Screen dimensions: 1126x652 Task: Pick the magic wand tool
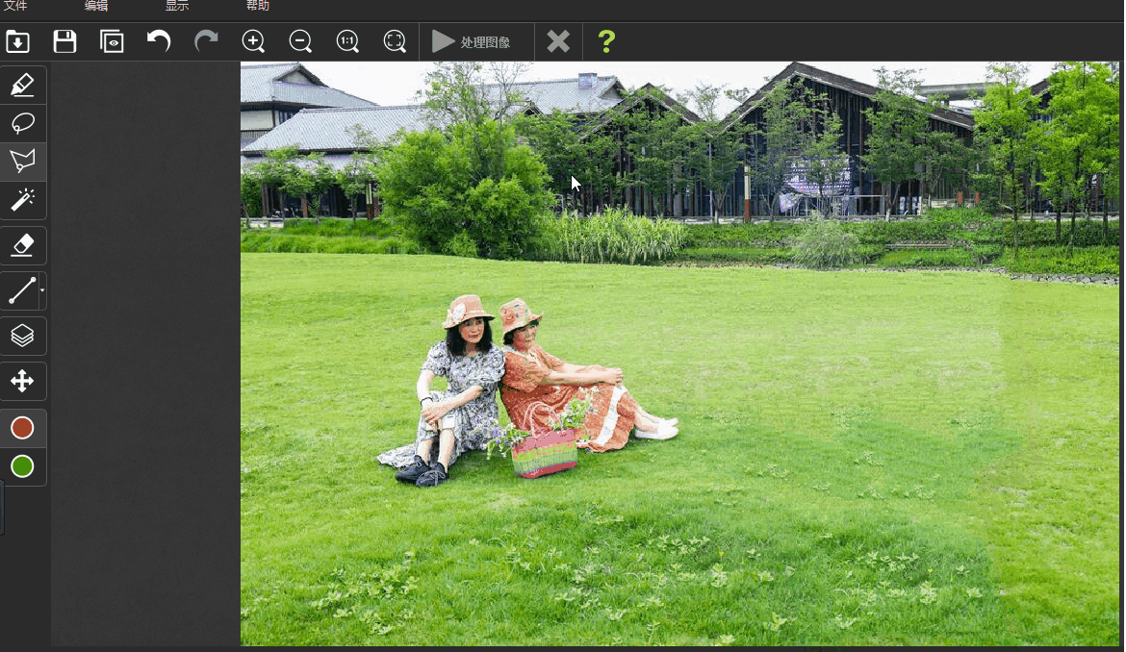point(23,200)
